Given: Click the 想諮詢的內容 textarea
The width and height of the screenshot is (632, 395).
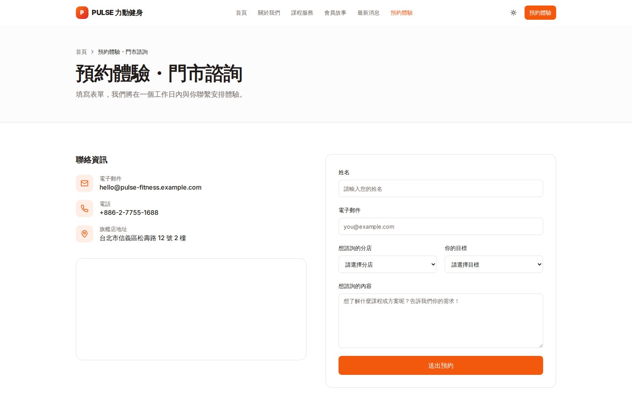Looking at the screenshot, I should 441,321.
